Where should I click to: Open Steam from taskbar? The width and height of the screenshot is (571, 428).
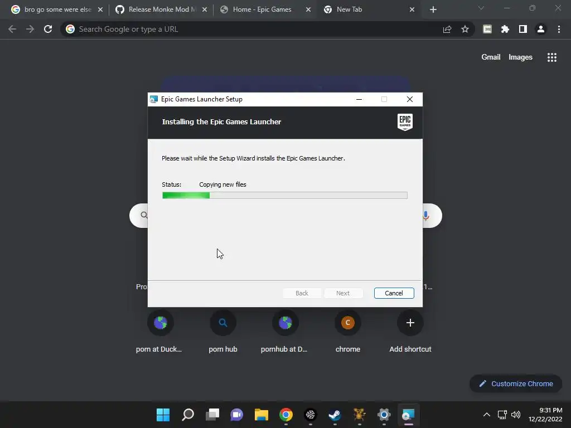335,415
